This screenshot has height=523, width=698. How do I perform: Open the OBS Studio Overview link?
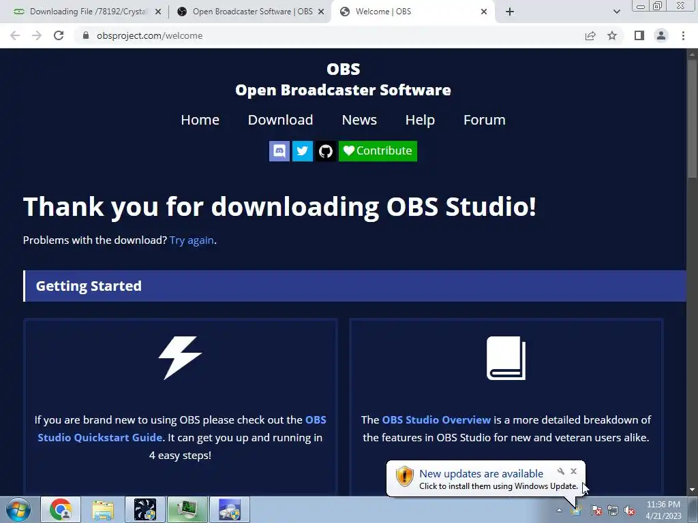(436, 419)
